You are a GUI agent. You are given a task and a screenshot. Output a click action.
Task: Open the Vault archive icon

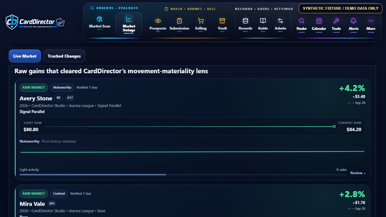[222, 21]
